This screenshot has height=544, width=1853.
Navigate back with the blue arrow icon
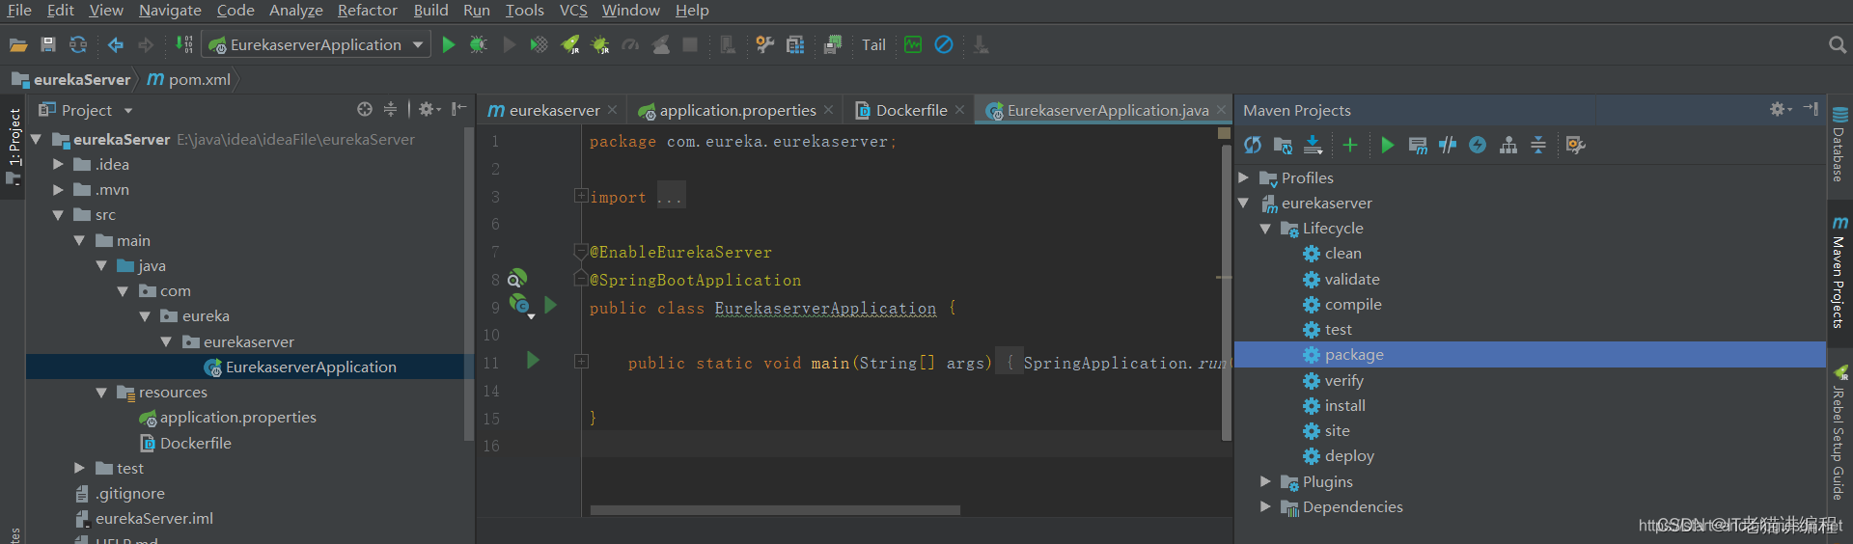click(116, 44)
